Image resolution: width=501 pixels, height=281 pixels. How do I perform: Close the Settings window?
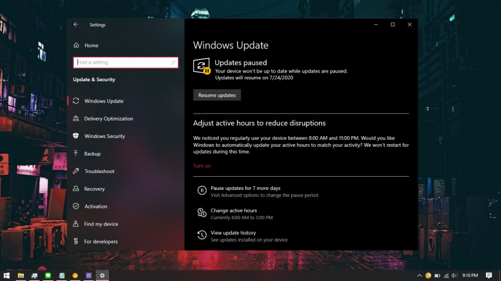coord(410,24)
